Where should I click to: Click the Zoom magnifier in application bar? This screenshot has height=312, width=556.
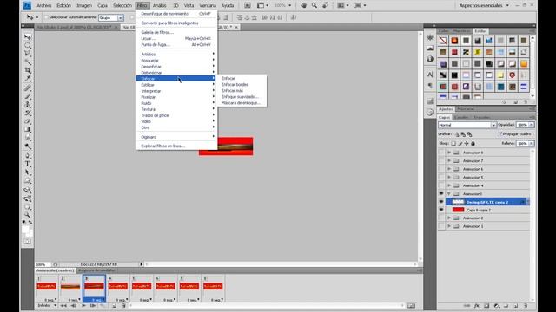click(314, 5)
